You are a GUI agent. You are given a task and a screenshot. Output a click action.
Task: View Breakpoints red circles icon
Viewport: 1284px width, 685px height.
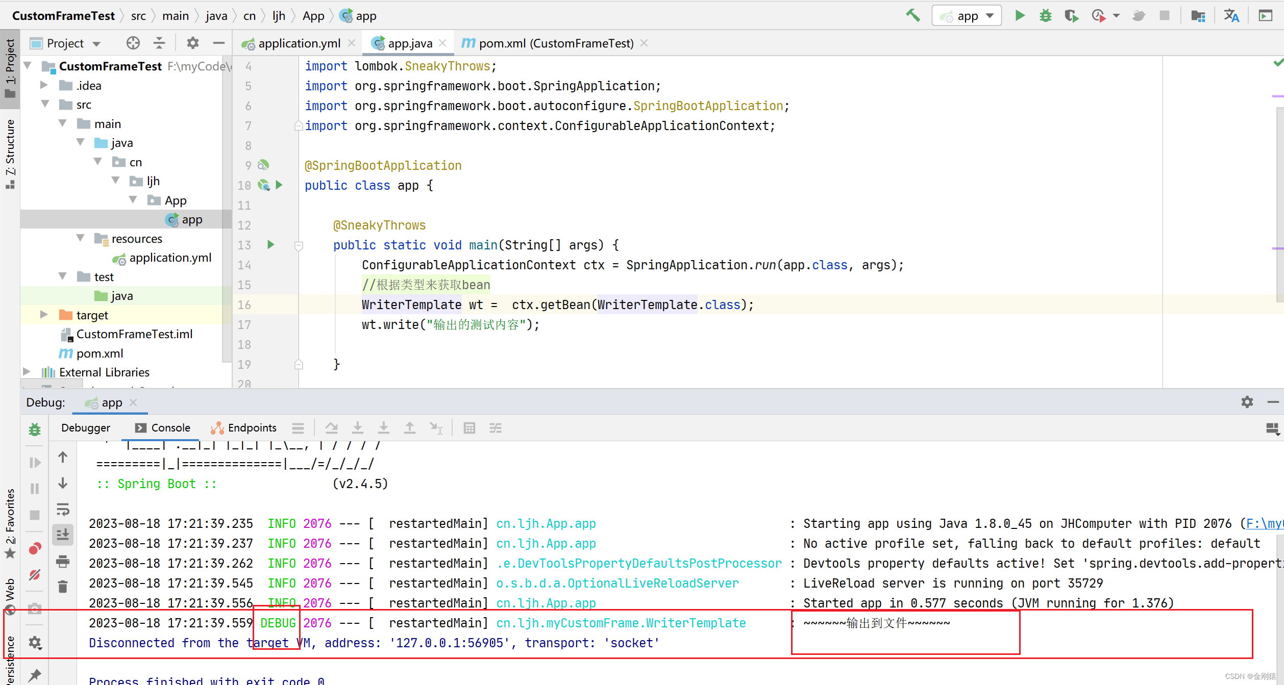(x=35, y=549)
